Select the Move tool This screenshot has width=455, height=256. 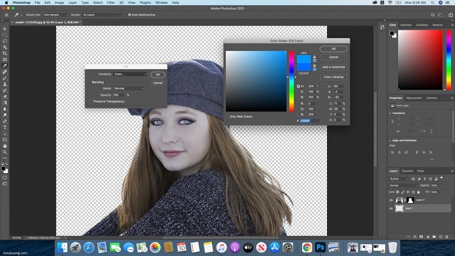click(x=5, y=29)
